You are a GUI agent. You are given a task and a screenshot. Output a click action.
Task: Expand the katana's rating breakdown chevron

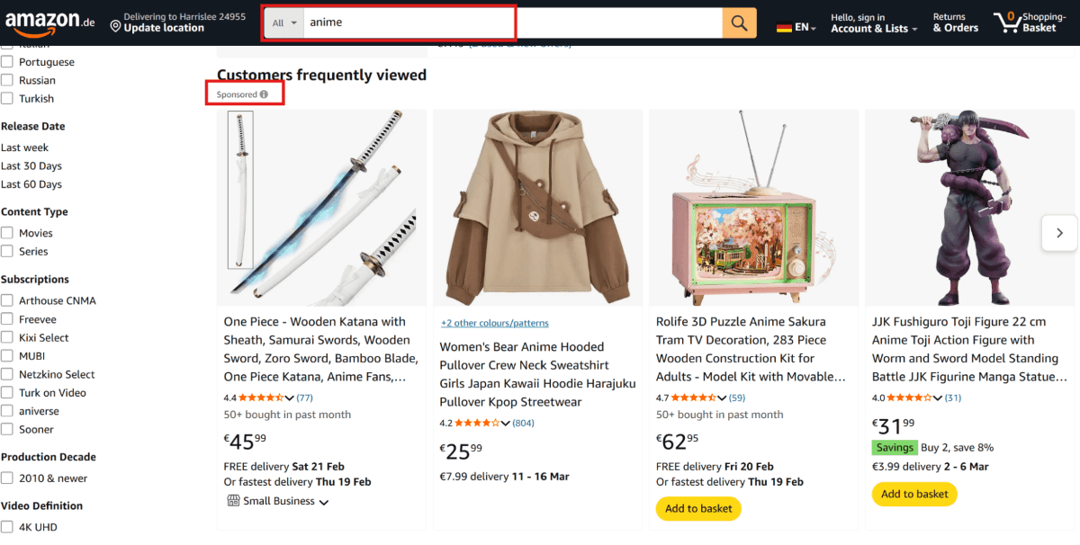[x=289, y=398]
